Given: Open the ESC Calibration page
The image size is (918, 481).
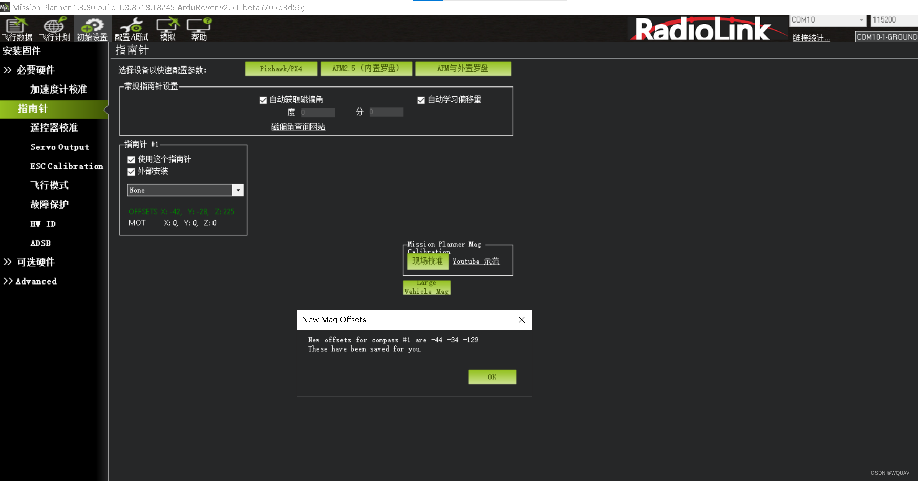Looking at the screenshot, I should click(x=67, y=166).
